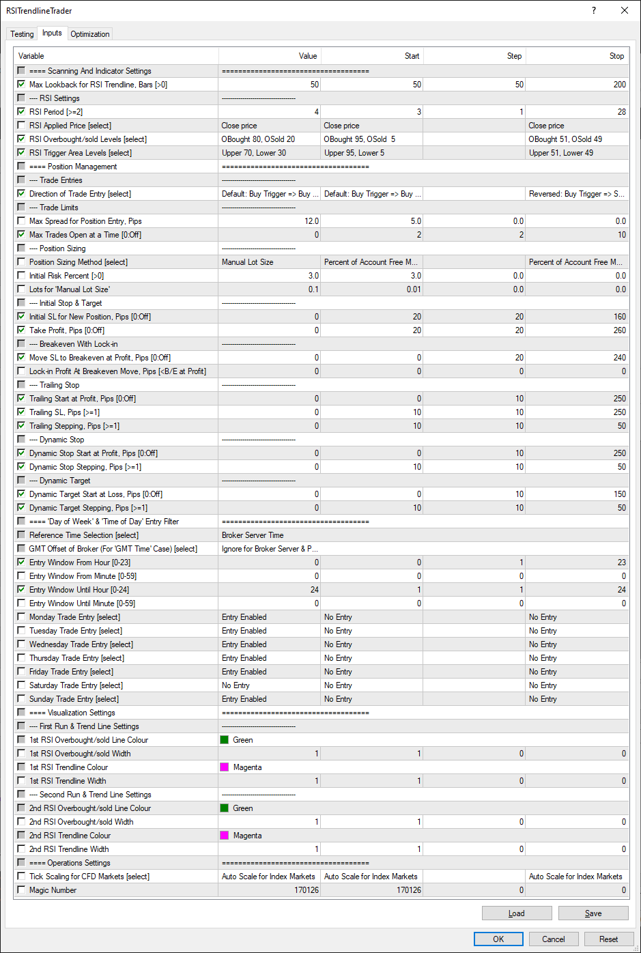641x953 pixels.
Task: Open RSI Applied Price value dropdown
Action: click(x=269, y=126)
